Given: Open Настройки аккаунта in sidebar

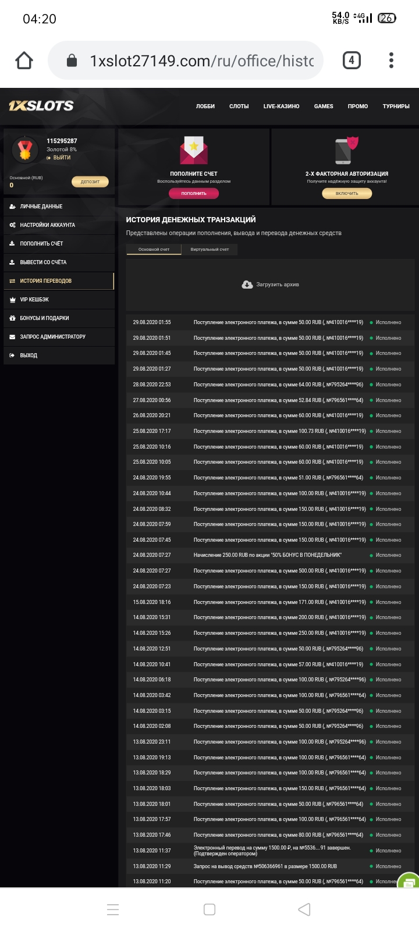Looking at the screenshot, I should pyautogui.click(x=47, y=225).
